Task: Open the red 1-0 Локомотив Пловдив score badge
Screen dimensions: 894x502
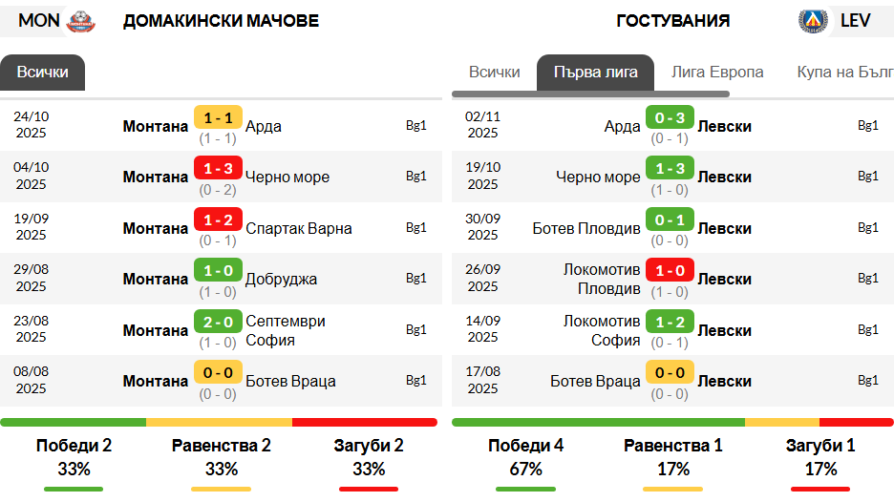Action: [670, 270]
